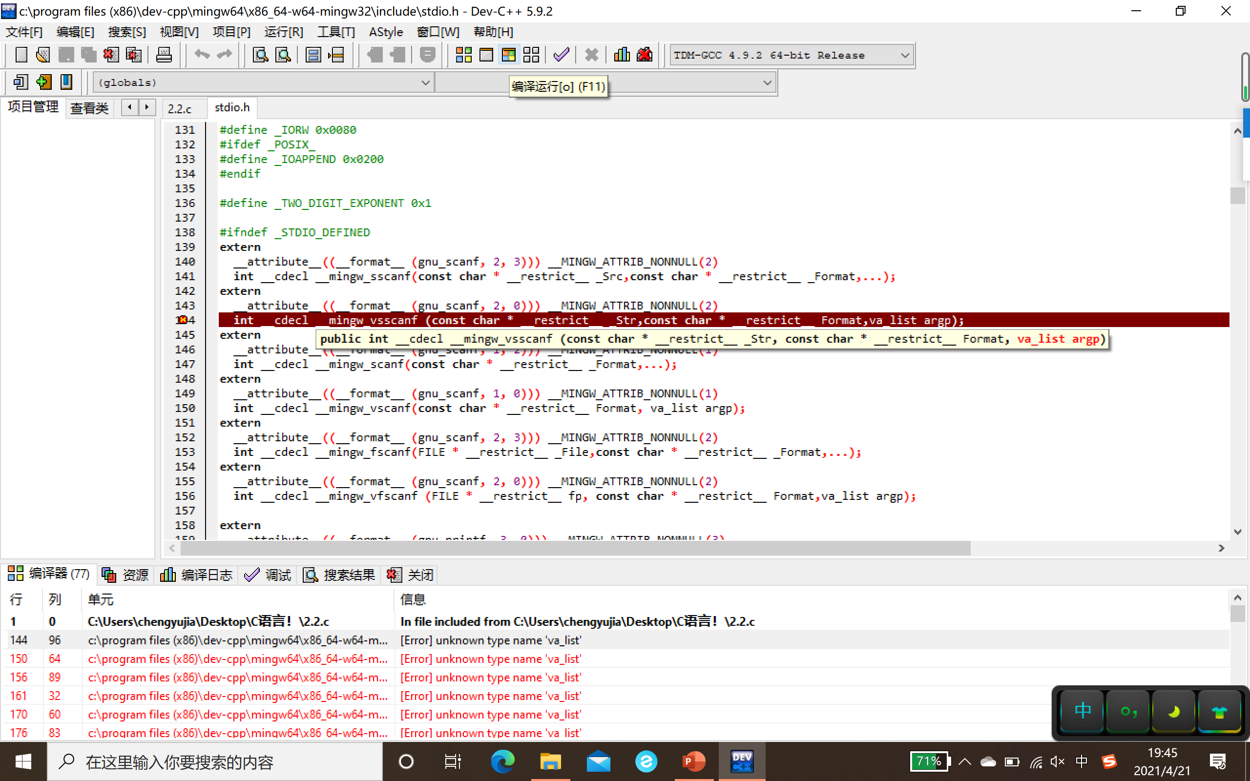Click the editor vertical scrollbar down arrow
This screenshot has height=781, width=1250.
click(x=1237, y=532)
